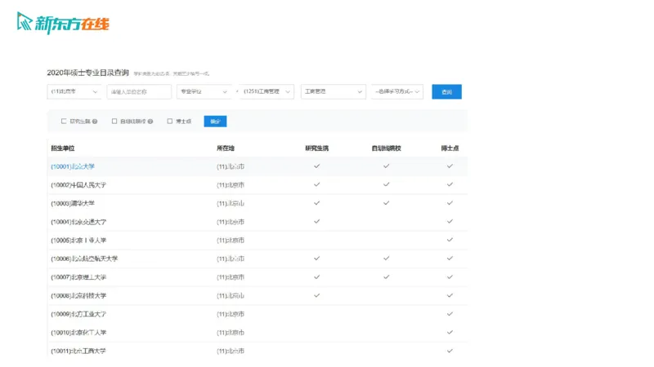This screenshot has width=654, height=367.
Task: Click the 新东方在线 logo
Action: coord(63,24)
